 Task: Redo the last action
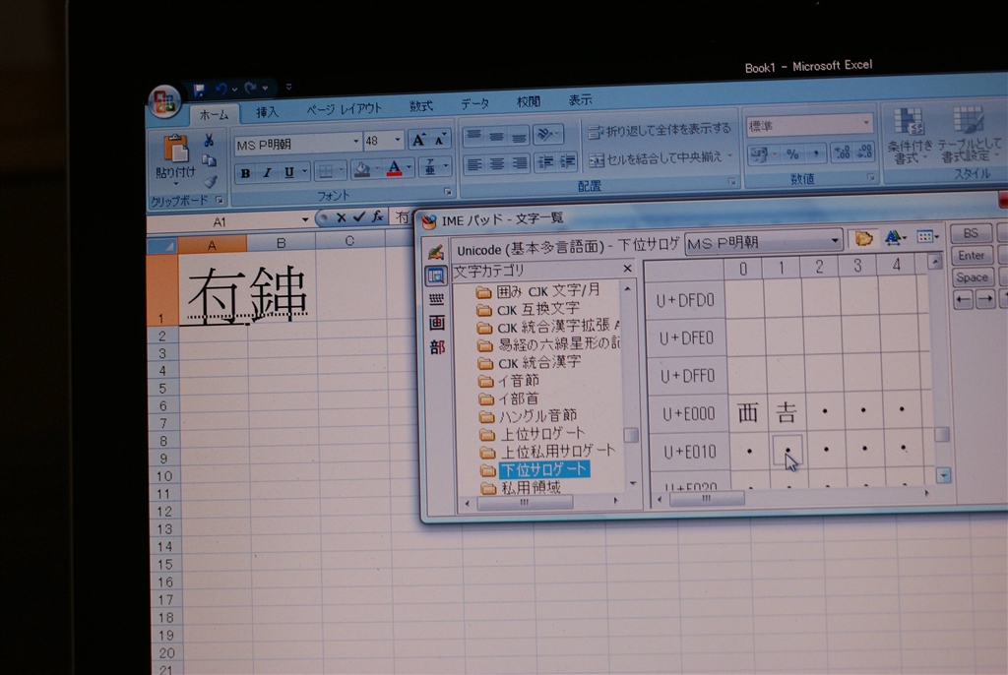[x=249, y=89]
